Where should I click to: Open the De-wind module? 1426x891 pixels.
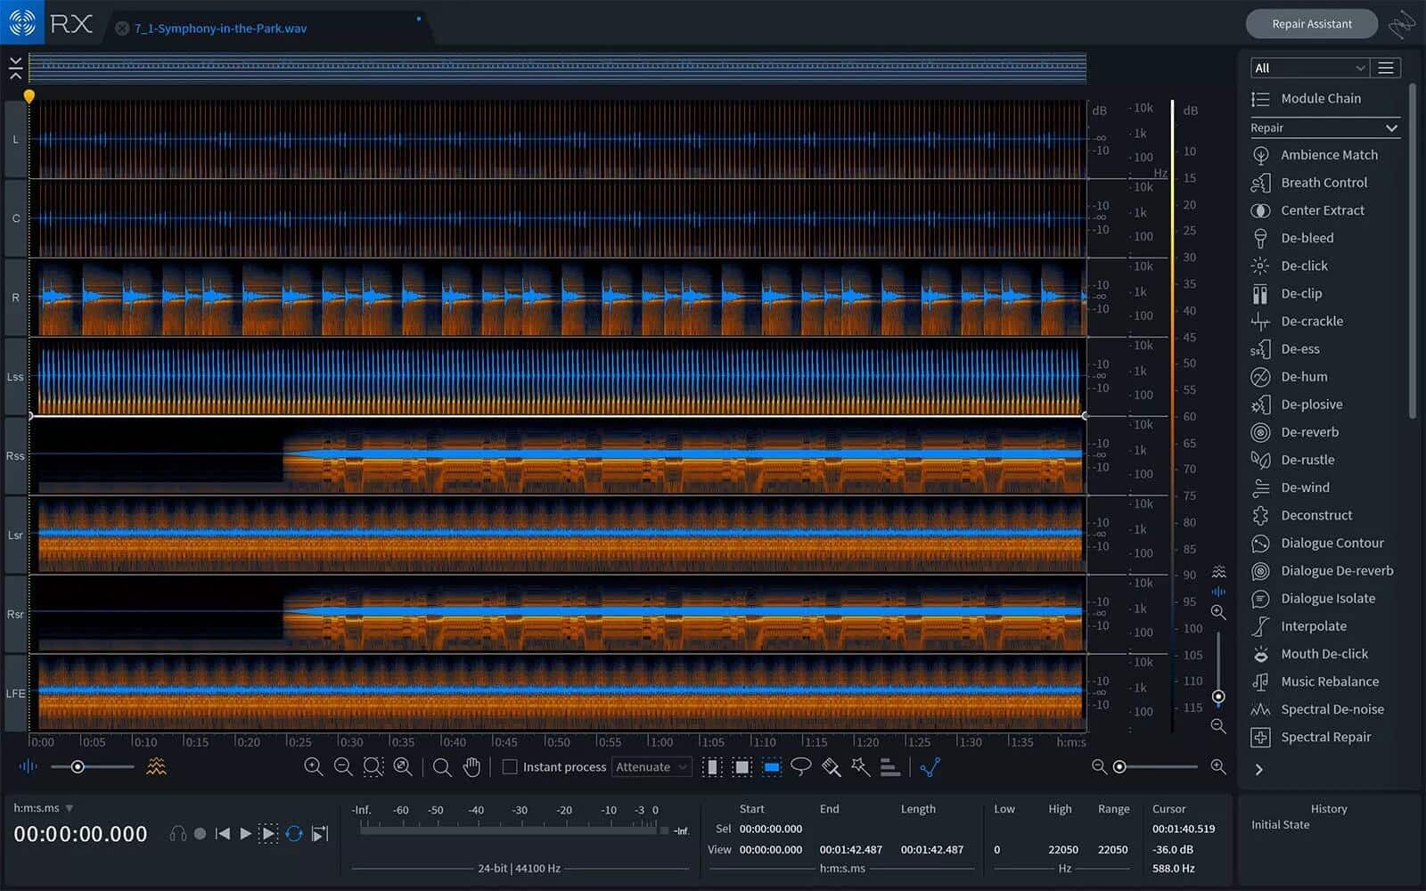(x=1291, y=487)
